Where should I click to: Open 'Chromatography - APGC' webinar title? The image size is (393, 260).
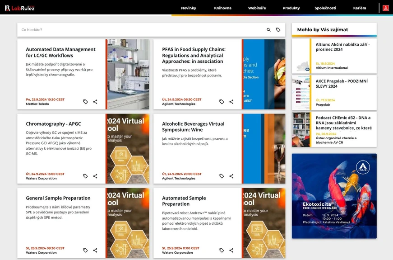[53, 124]
